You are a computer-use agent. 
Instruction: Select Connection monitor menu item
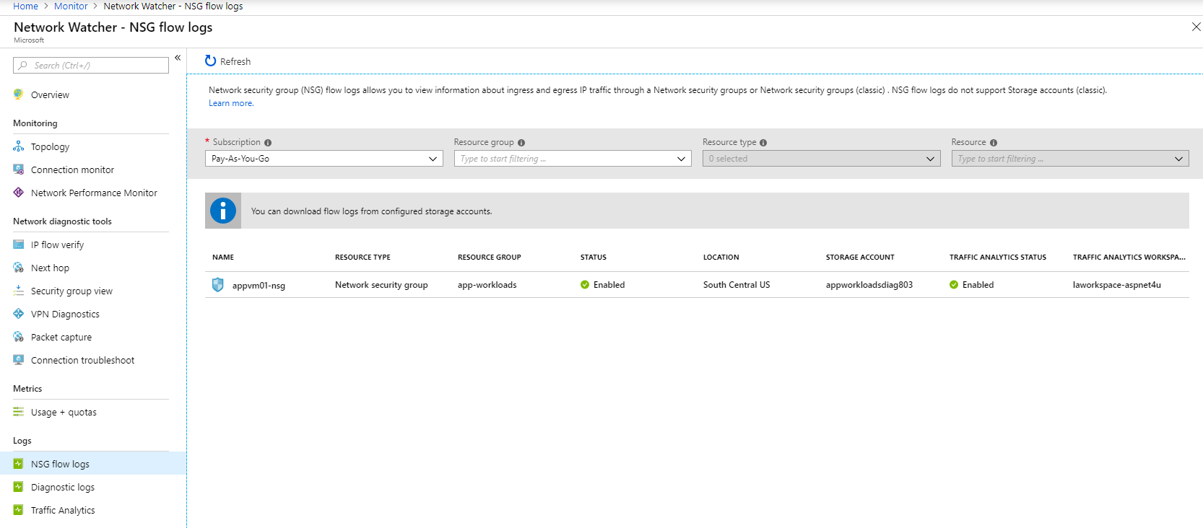point(72,170)
